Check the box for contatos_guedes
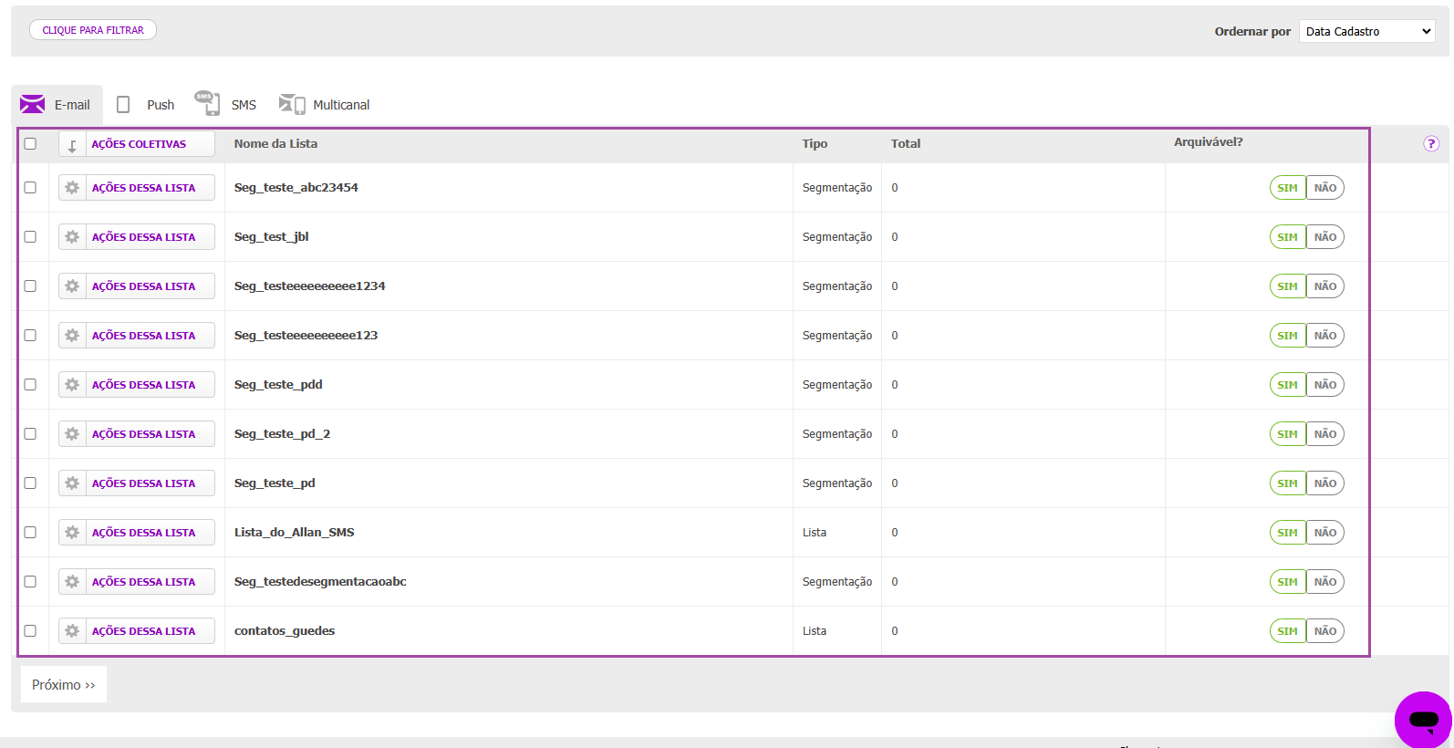 click(x=30, y=630)
